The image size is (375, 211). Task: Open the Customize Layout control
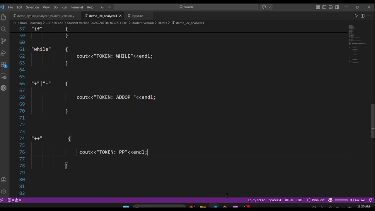click(318, 7)
